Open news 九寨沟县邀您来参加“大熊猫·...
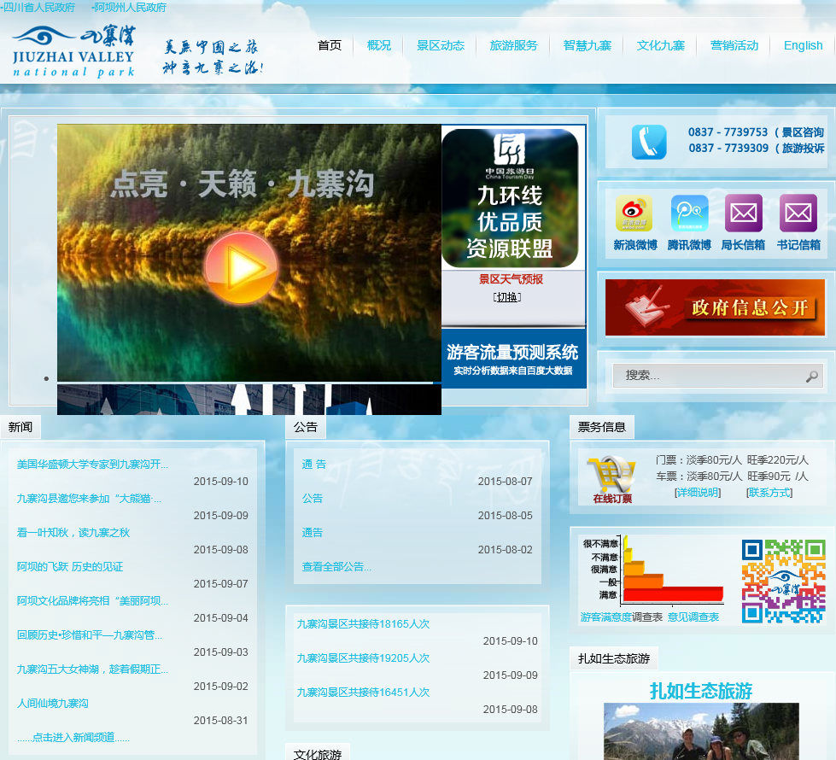This screenshot has height=760, width=836. pos(89,499)
